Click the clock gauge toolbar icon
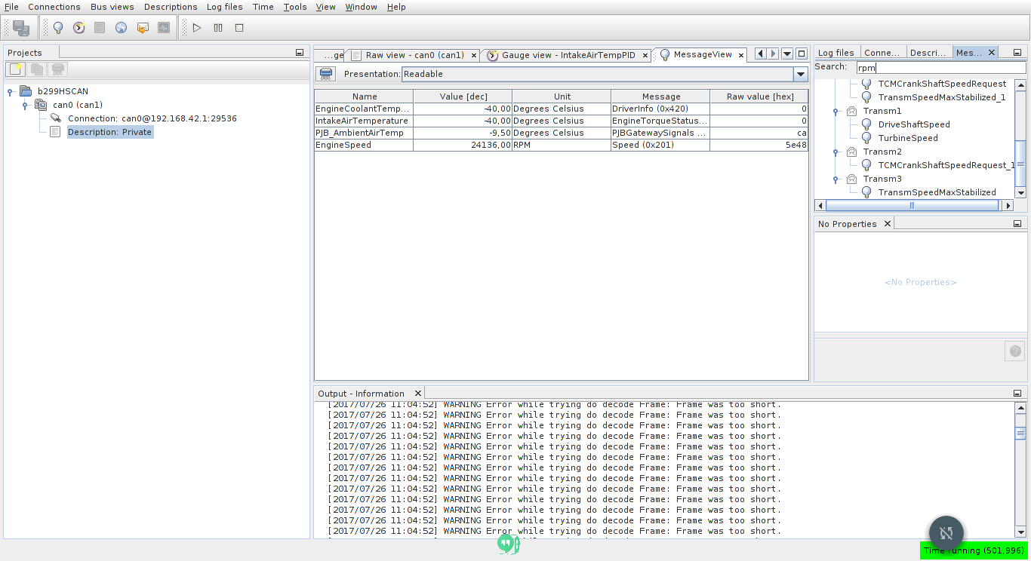This screenshot has height=561, width=1031. (79, 28)
